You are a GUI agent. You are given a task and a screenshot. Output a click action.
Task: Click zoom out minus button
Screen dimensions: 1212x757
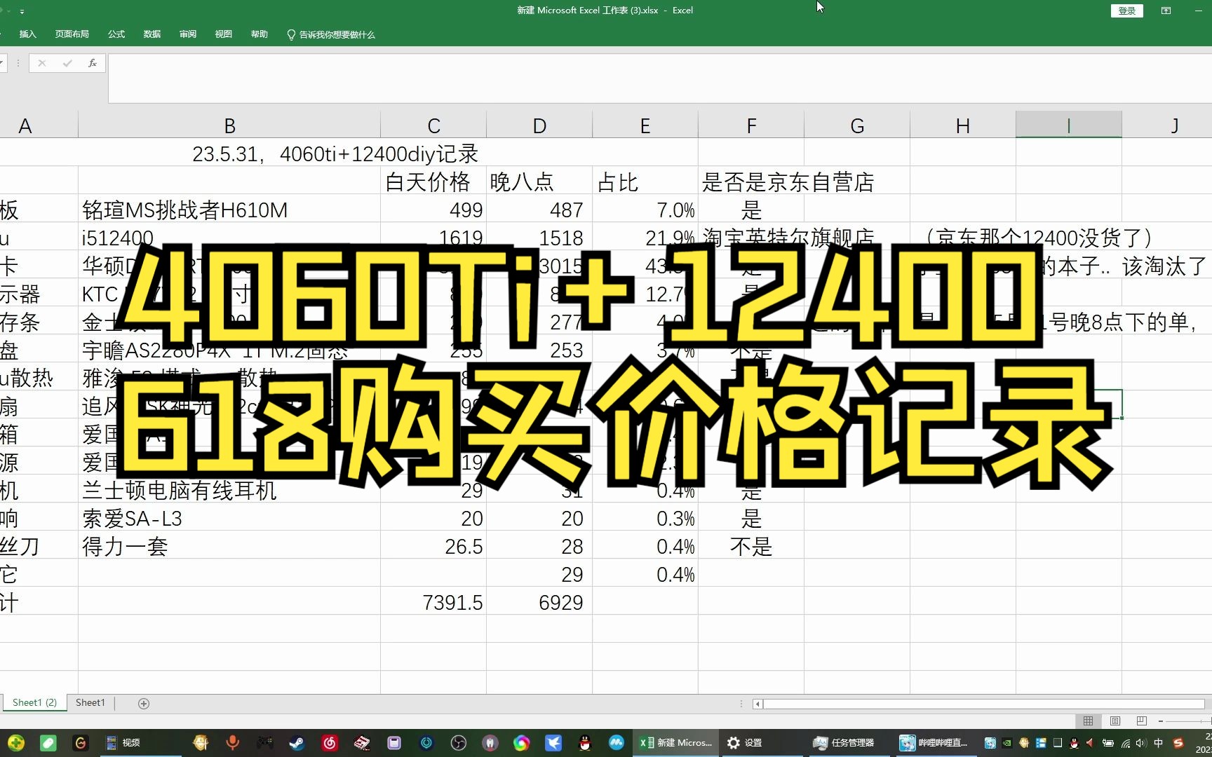1161,721
